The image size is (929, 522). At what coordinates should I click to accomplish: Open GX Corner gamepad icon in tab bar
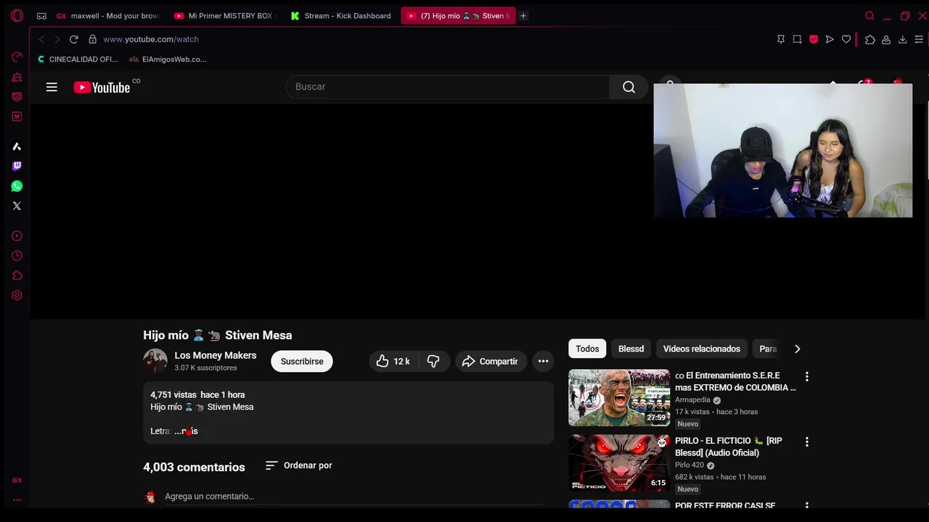(x=41, y=16)
